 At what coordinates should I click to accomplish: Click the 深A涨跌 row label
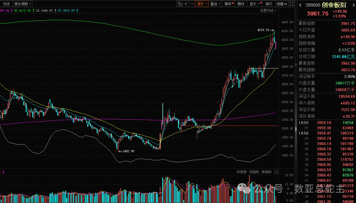(x=307, y=103)
